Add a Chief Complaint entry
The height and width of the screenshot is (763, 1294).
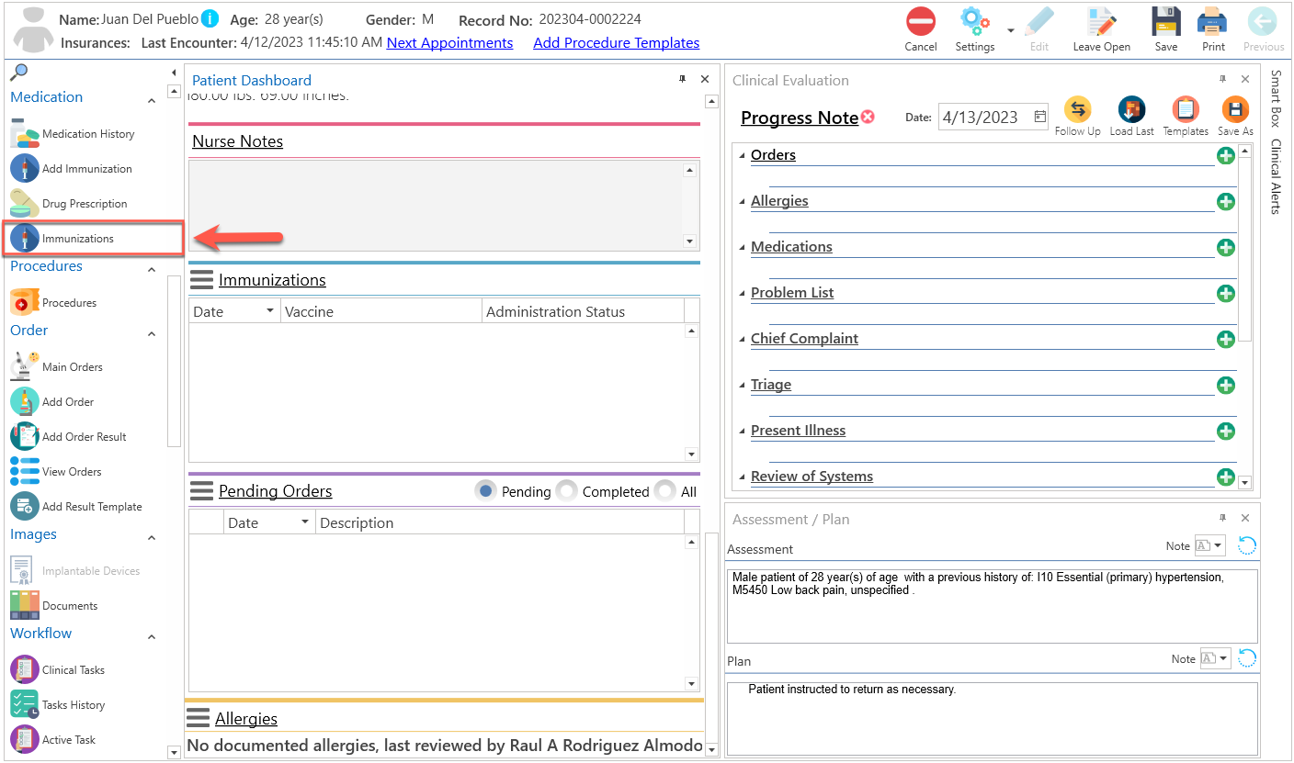tap(1226, 339)
